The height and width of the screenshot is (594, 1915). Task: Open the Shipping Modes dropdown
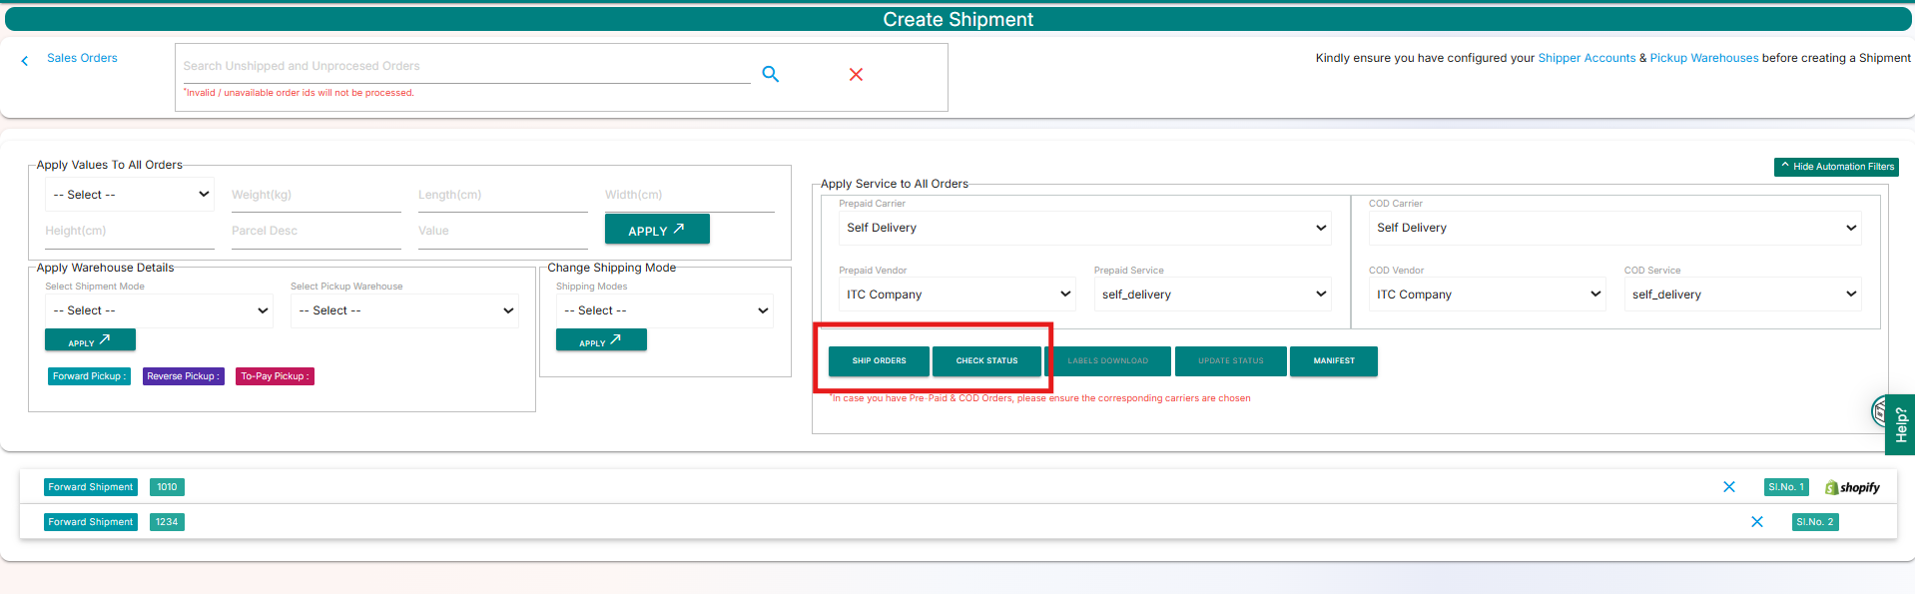tap(665, 310)
